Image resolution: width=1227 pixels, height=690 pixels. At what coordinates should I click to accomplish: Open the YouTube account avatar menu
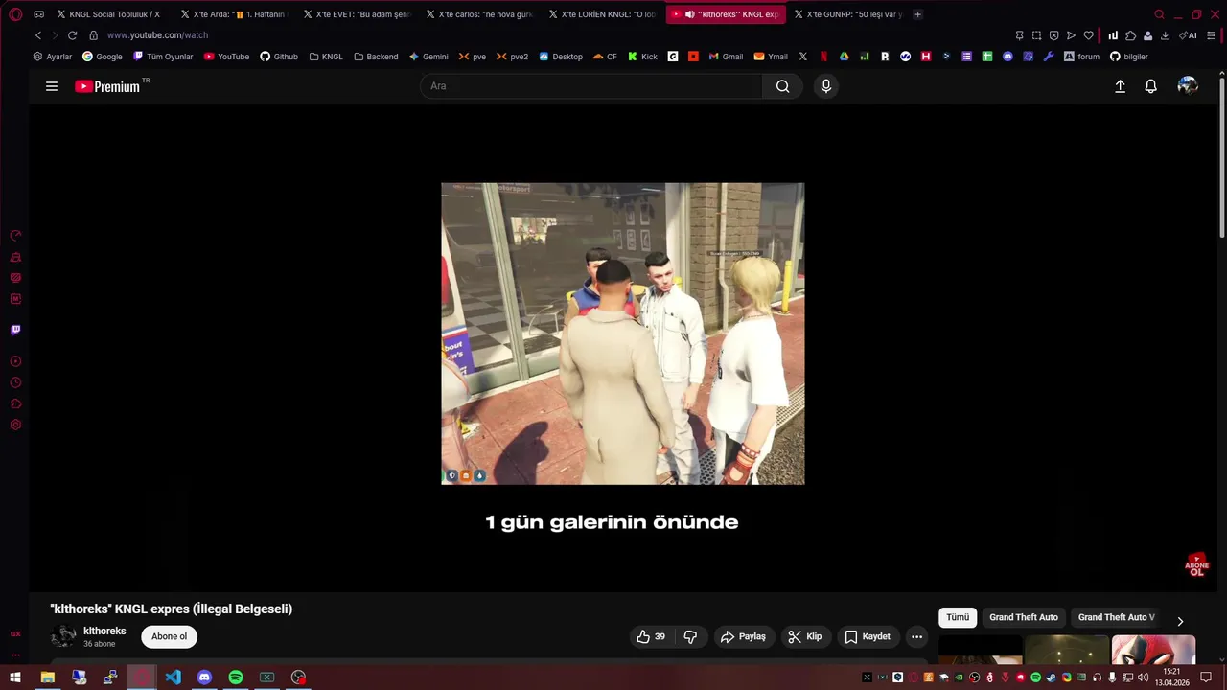[x=1188, y=86]
